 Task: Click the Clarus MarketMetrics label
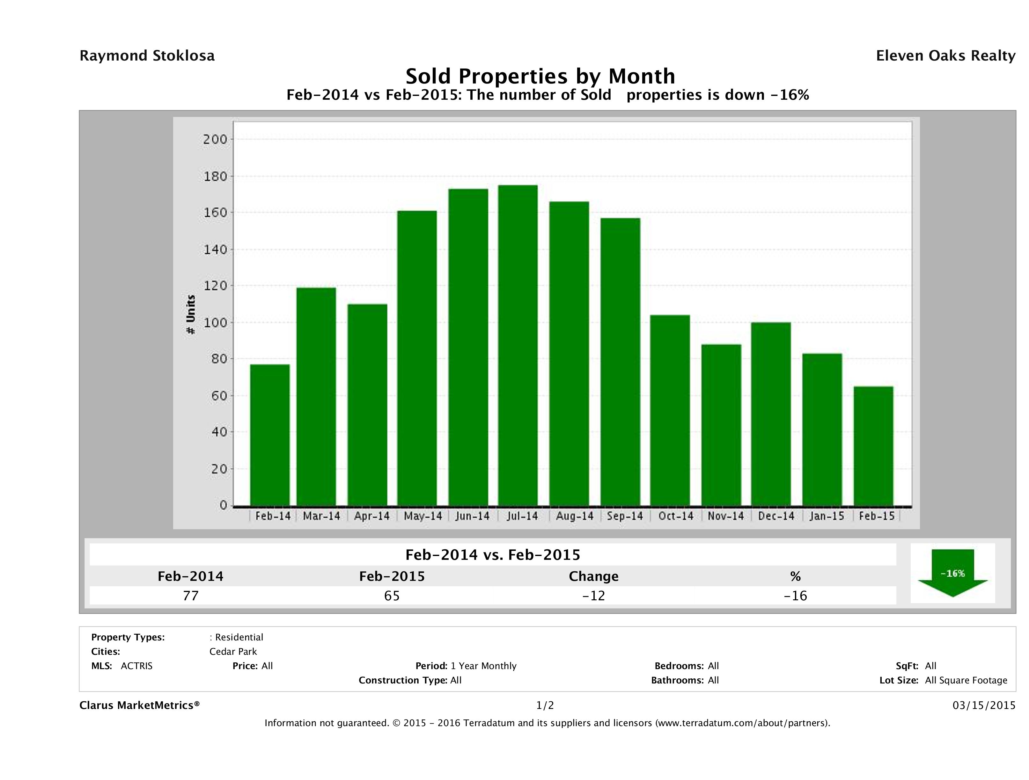click(x=140, y=705)
